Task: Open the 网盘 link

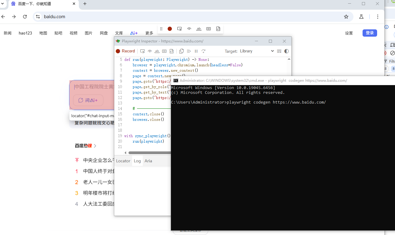Action: 104,33
